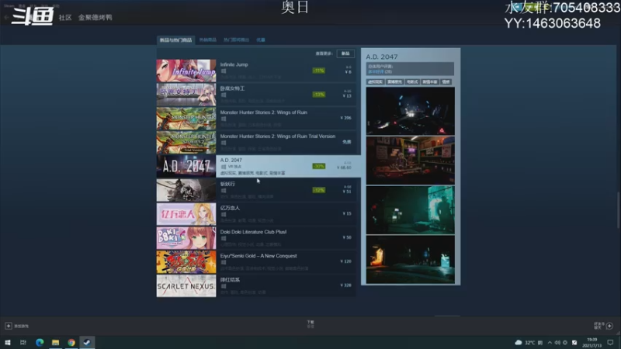Image resolution: width=621 pixels, height=349 pixels.
Task: Click the 卧底女特工 title text
Action: coord(232,88)
